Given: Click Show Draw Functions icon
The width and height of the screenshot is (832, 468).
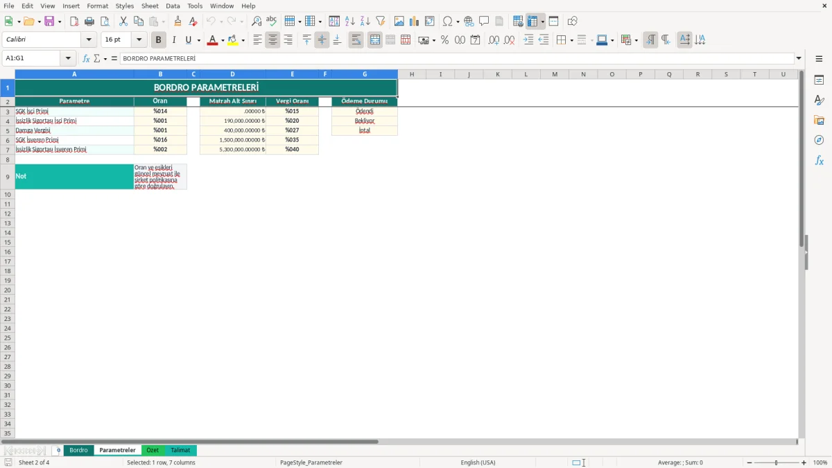Looking at the screenshot, I should coord(573,21).
